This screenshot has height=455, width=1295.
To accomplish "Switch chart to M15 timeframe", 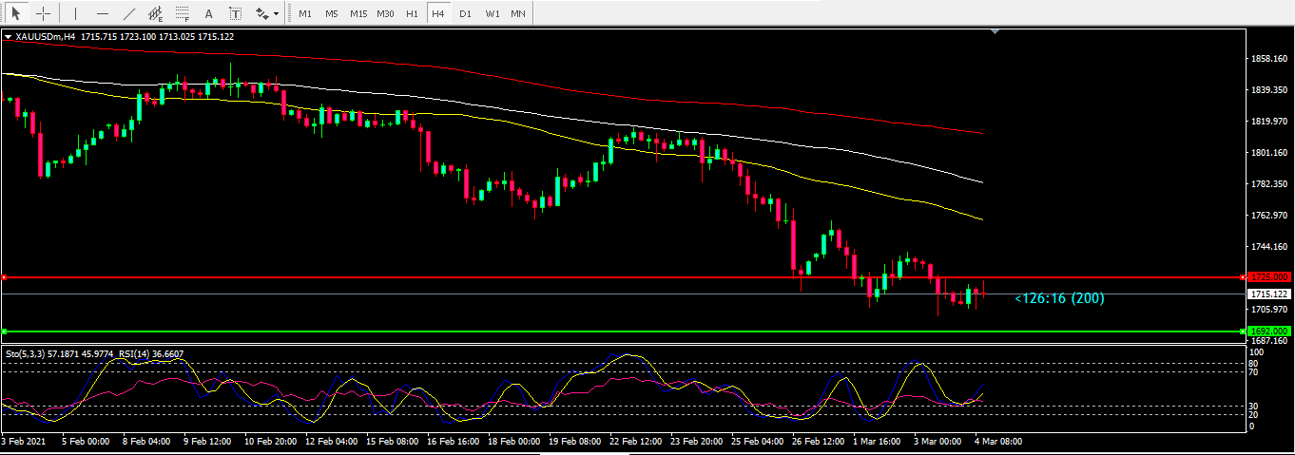I will (358, 13).
